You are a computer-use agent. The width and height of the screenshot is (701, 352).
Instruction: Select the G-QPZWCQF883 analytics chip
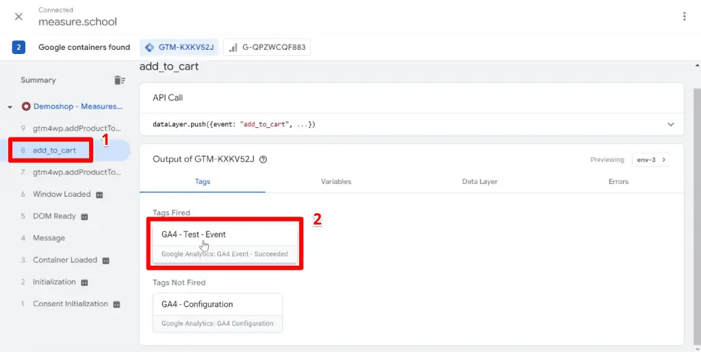(268, 47)
